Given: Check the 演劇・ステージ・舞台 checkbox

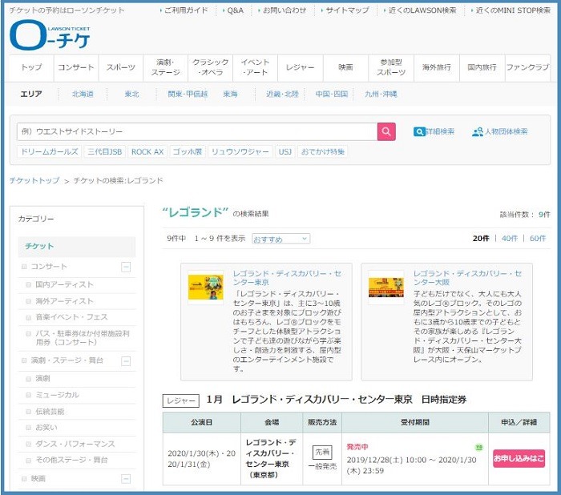Looking at the screenshot, I should tap(24, 360).
